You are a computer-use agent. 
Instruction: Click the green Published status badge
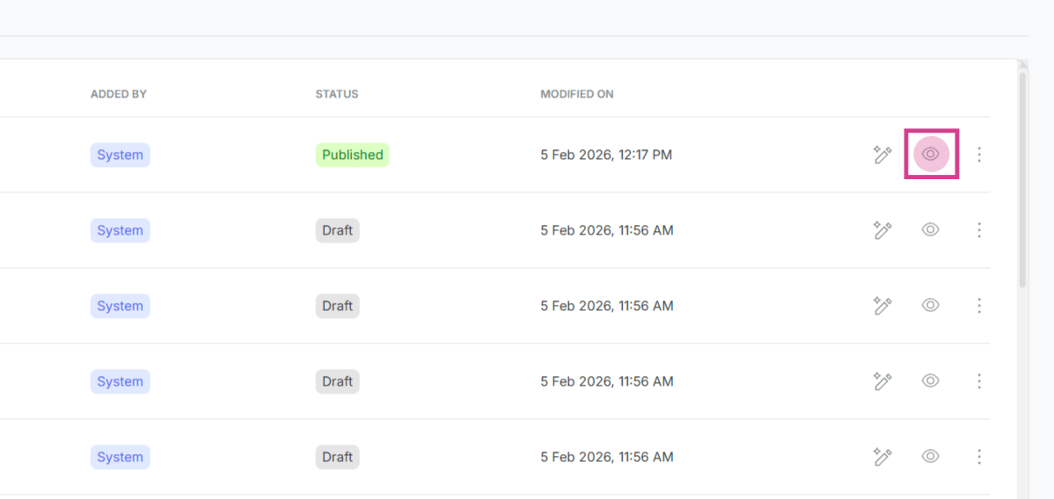click(x=352, y=155)
